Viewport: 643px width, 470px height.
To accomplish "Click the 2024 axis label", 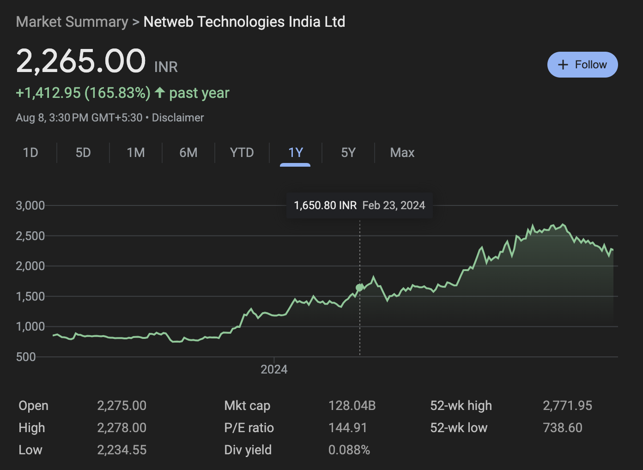I will (x=274, y=369).
